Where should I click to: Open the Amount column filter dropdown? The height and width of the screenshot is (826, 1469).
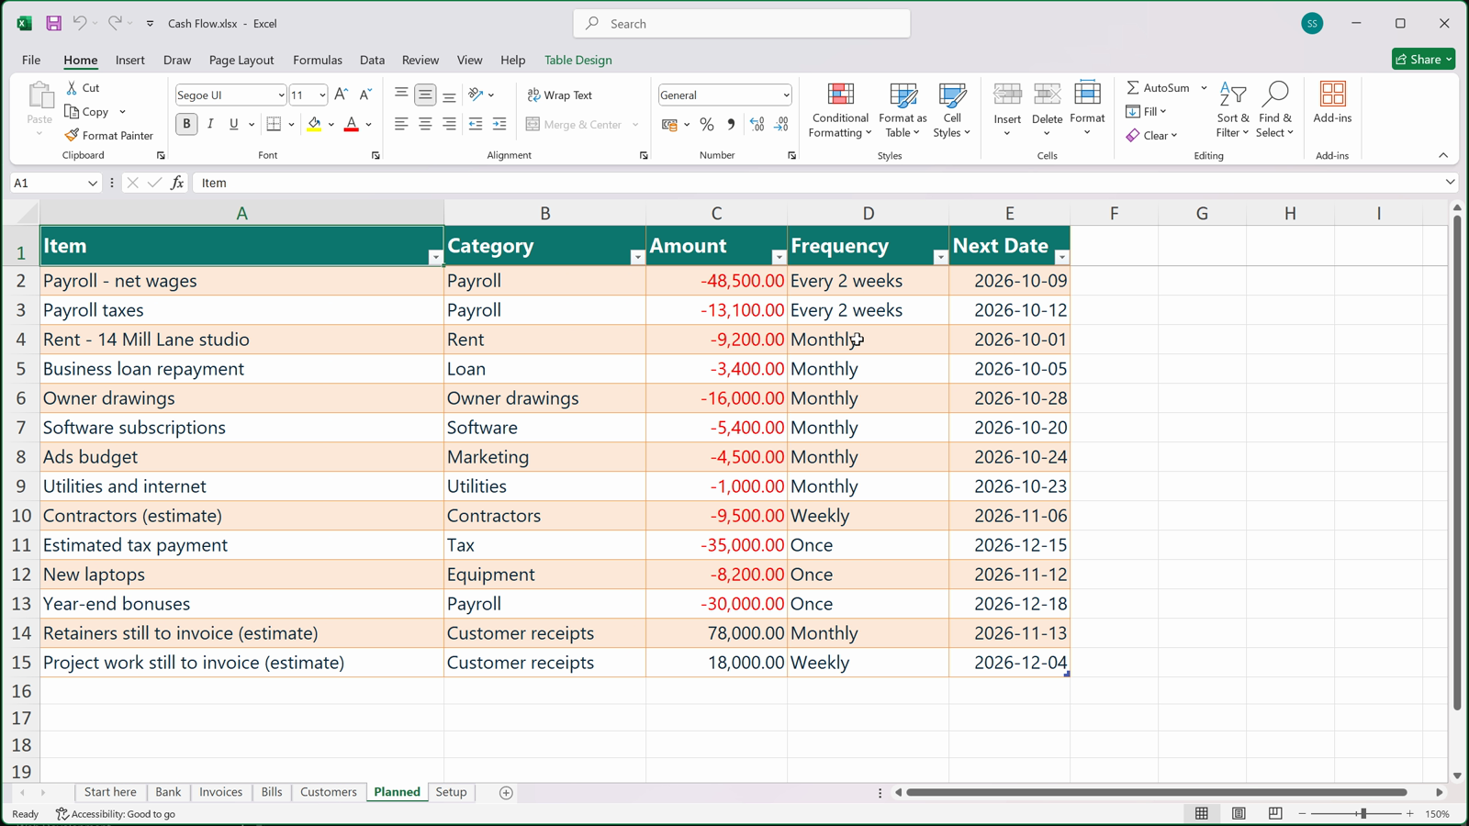pyautogui.click(x=779, y=257)
